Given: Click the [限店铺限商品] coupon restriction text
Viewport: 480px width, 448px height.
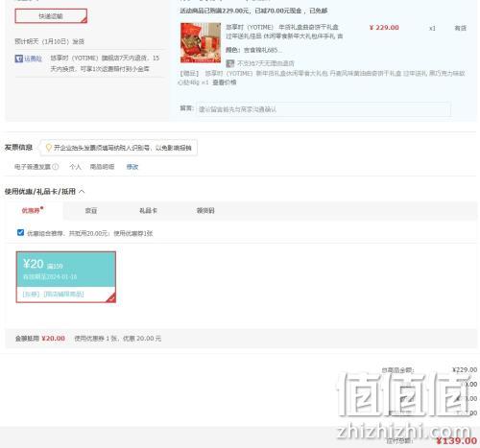Looking at the screenshot, I should (64, 295).
